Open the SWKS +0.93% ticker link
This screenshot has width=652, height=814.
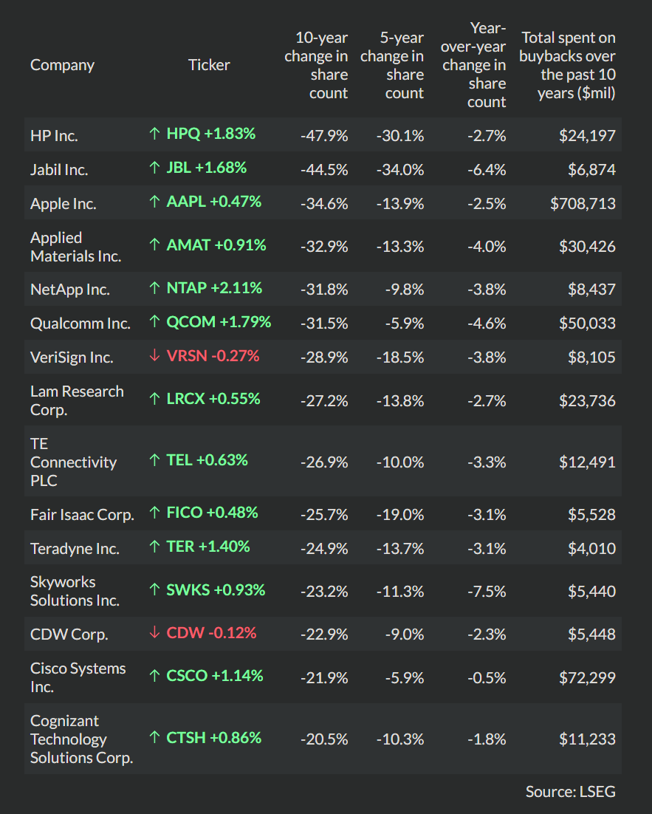[216, 590]
